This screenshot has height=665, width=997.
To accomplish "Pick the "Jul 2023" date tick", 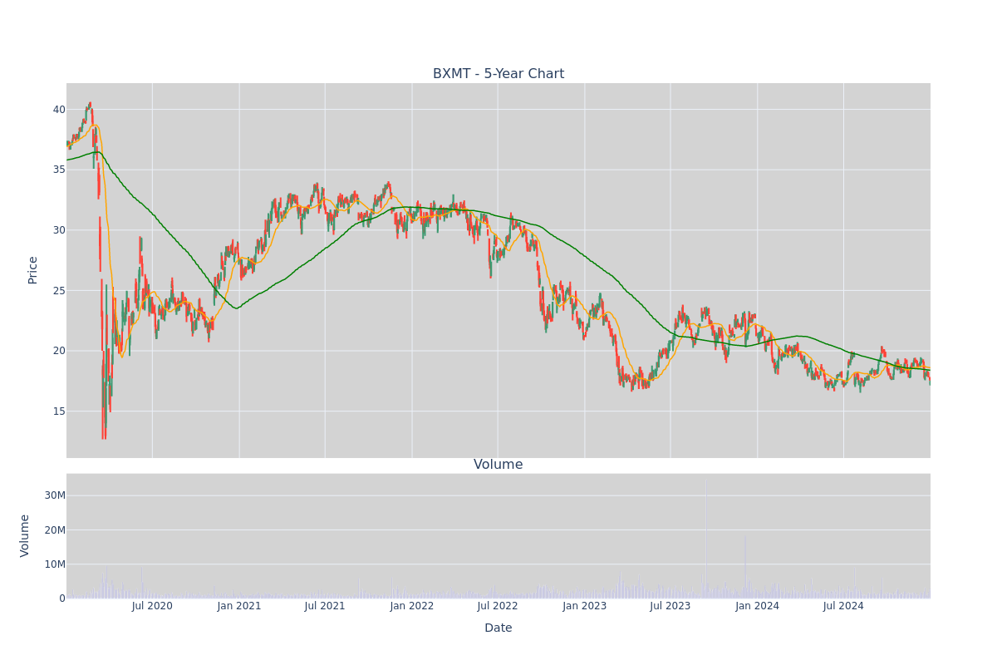I will click(x=670, y=606).
